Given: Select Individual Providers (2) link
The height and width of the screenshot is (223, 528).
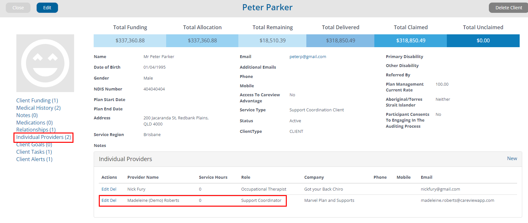Looking at the screenshot, I should tap(44, 137).
